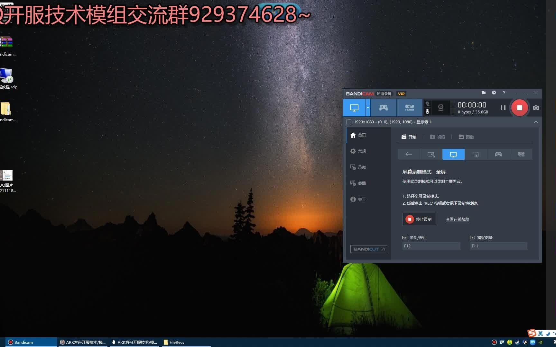
Task: Select the around-mouse recording mode icon
Action: [476, 154]
